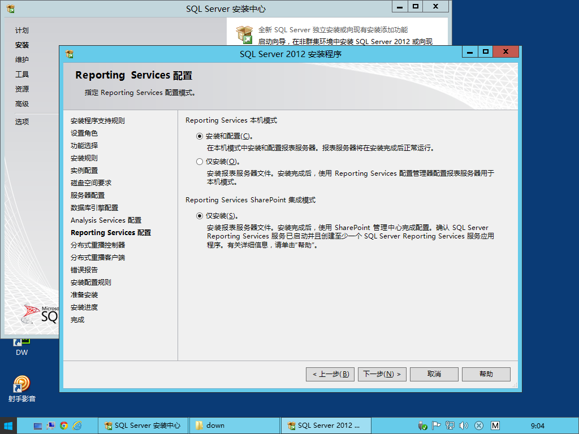Switch to SQL Server 安装中心 taskbar item
Viewport: 579px width, 434px height.
[x=143, y=426]
